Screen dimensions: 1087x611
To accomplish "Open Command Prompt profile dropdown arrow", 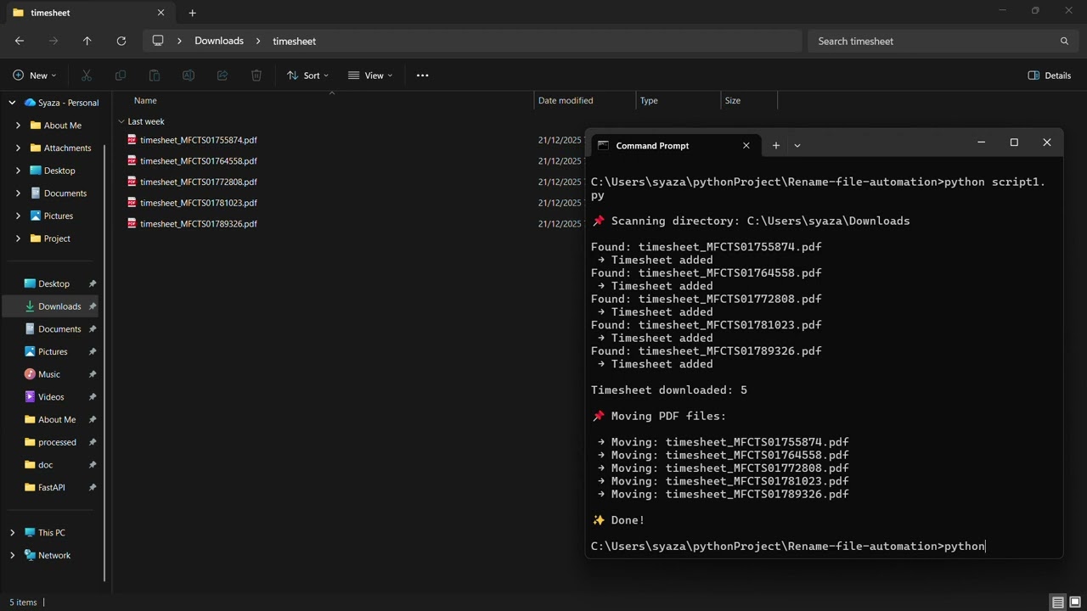I will coord(797,146).
